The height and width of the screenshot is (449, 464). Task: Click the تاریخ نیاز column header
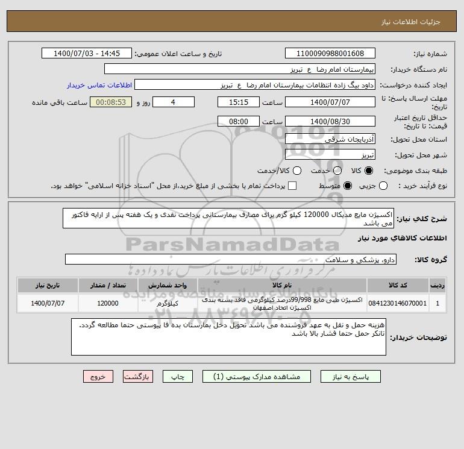(48, 285)
